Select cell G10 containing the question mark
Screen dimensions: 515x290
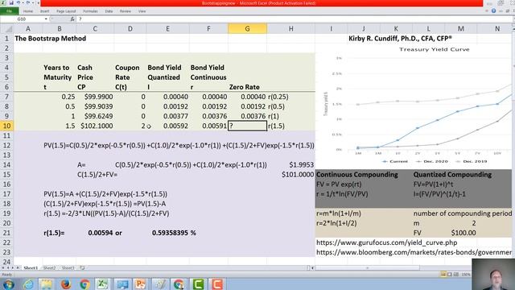tap(247, 126)
